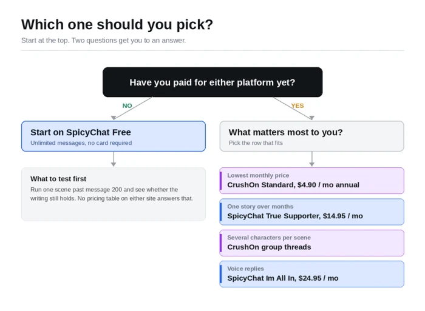Click the arrowhead pointing to SpicyChat Free
Image resolution: width=425 pixels, height=311 pixels.
[x=114, y=118]
